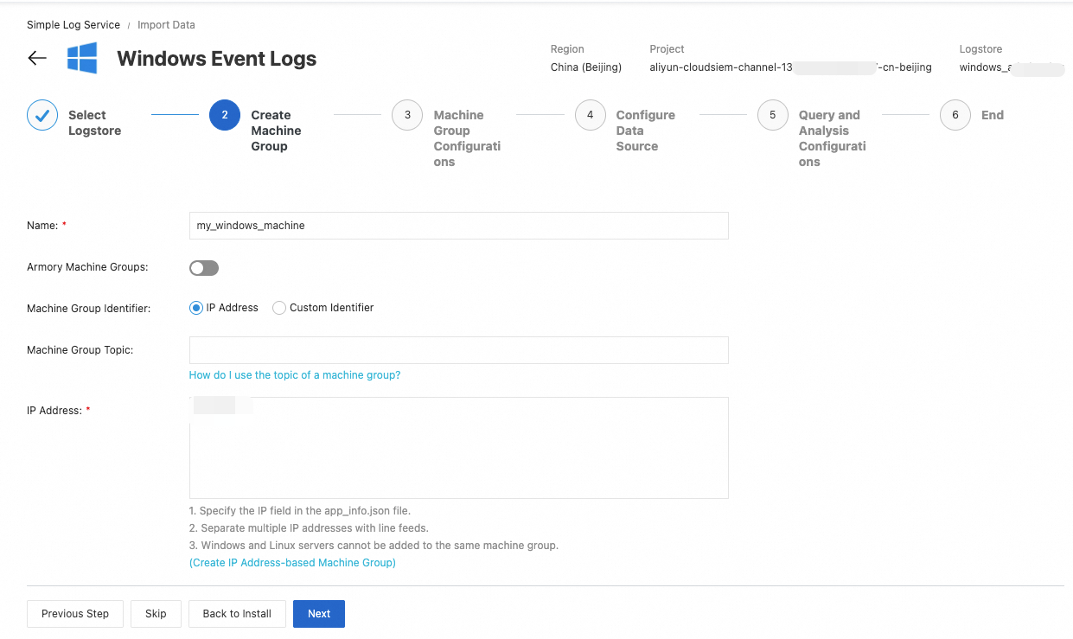Click the Skip button

coord(156,614)
